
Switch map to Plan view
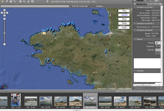click(x=124, y=11)
